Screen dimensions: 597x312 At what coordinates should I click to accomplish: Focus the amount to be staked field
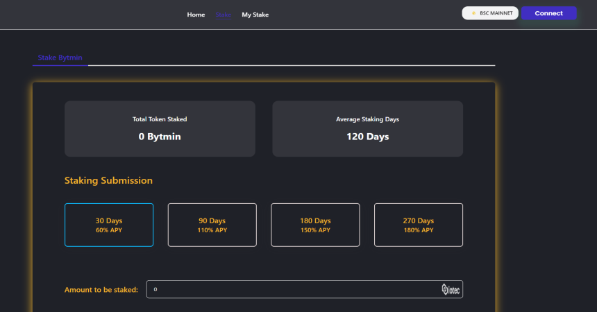click(292, 289)
